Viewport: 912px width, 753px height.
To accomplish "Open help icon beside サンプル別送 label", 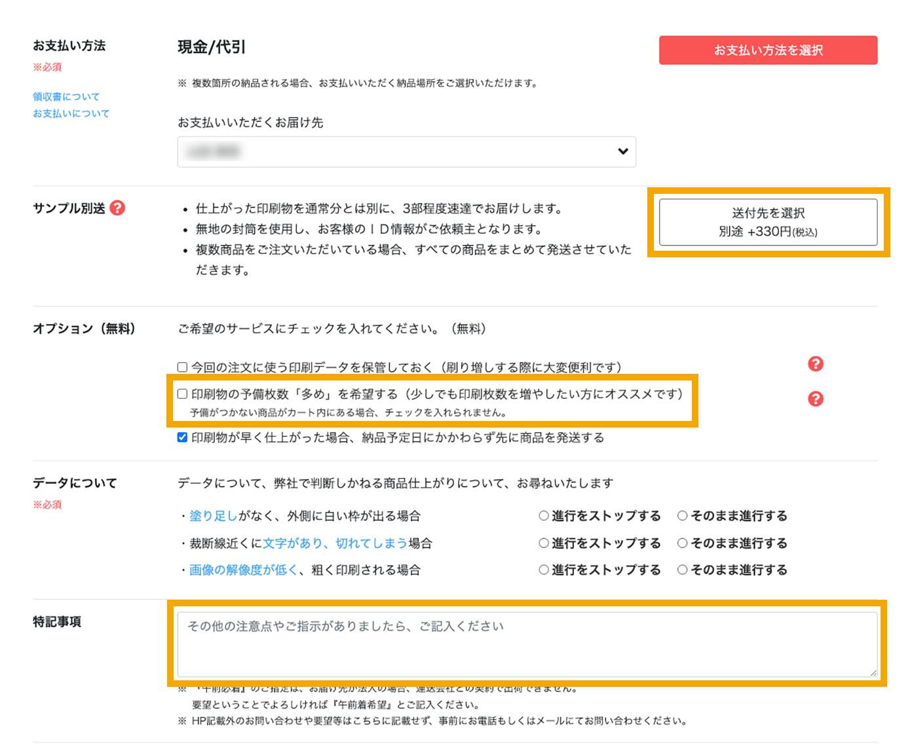I will (117, 208).
